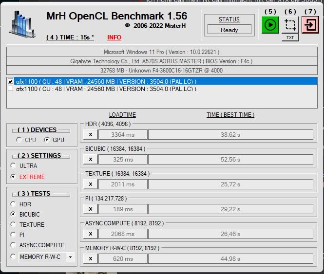This screenshot has width=324, height=274.
Task: Select the CPU device radio button
Action: coord(19,140)
